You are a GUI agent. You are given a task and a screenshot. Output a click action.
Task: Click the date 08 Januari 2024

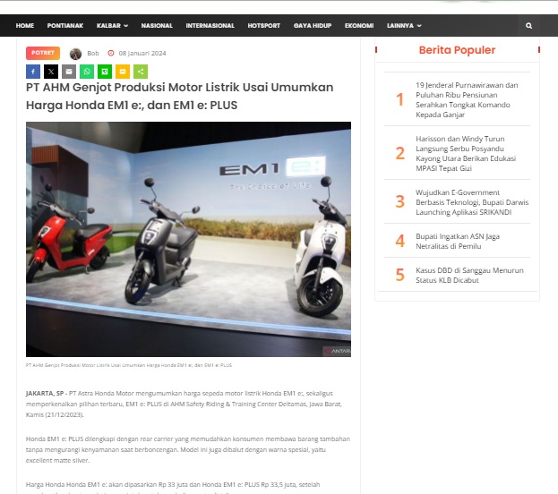[142, 53]
